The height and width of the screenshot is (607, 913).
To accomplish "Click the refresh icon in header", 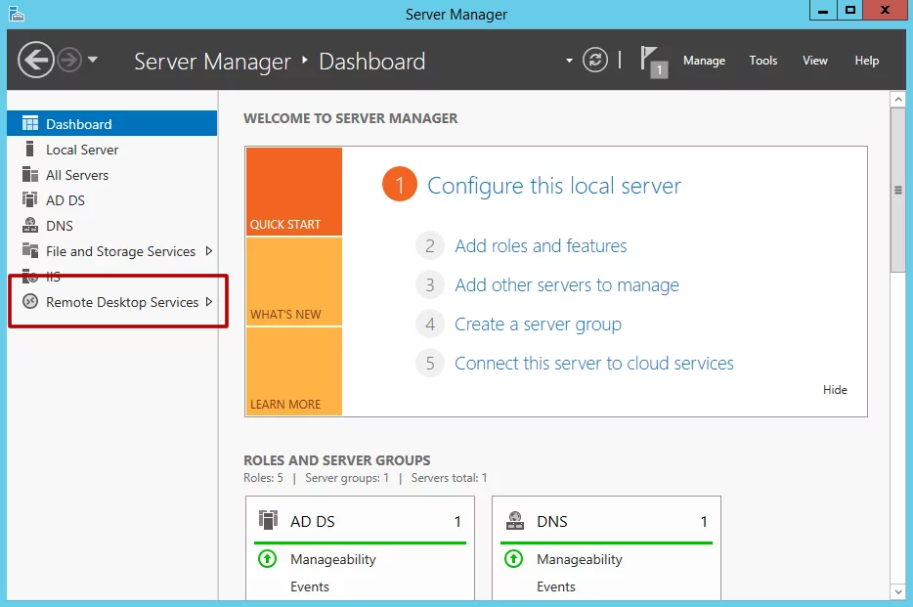I will [595, 61].
